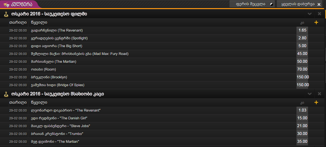This screenshot has height=147, width=326.
Task: Click მეტ დეიმონი - "The Martian" row text
Action: click(x=55, y=141)
